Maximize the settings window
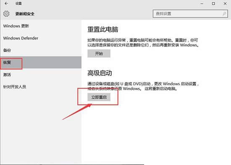This screenshot has width=231, height=165. [x=213, y=3]
